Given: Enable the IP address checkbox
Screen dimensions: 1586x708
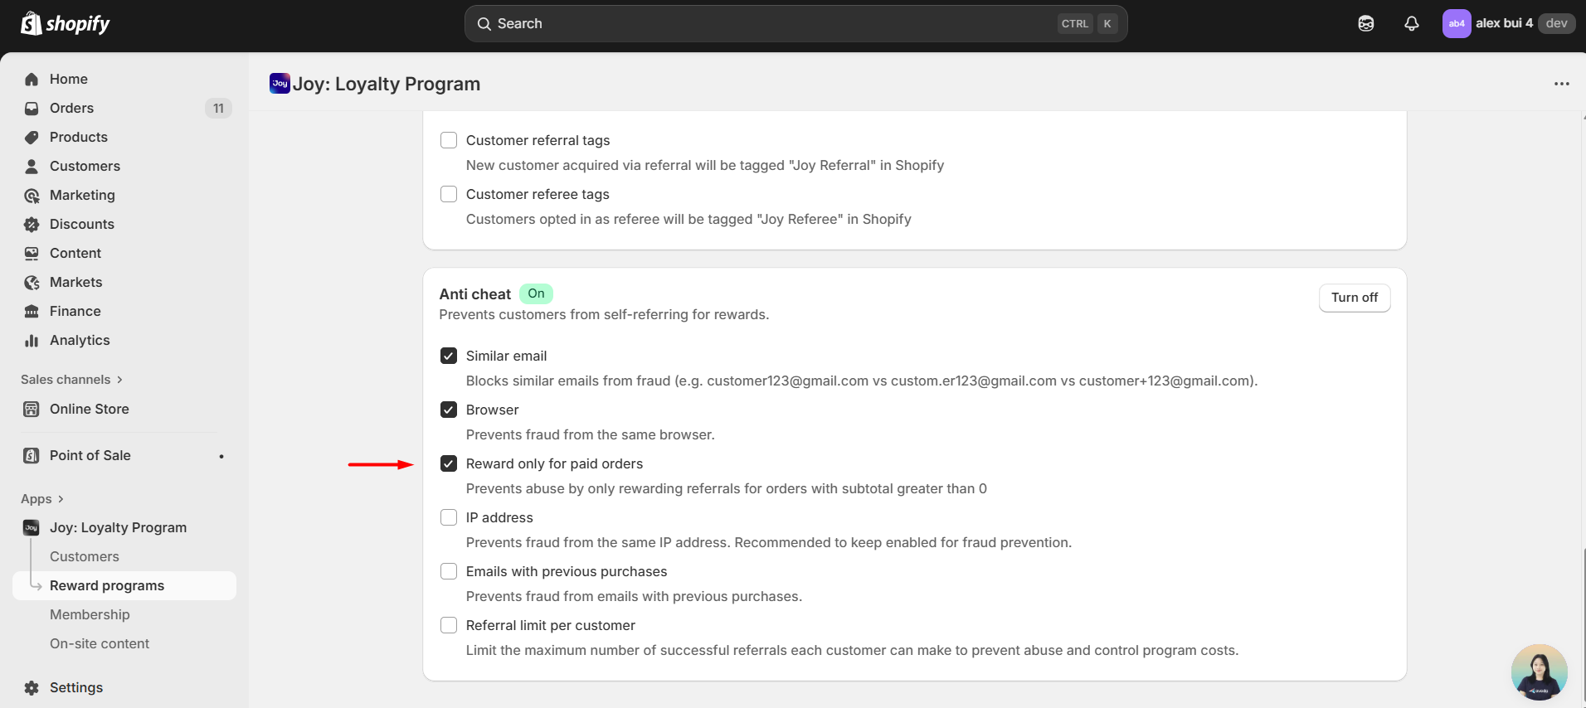Looking at the screenshot, I should click(x=449, y=518).
